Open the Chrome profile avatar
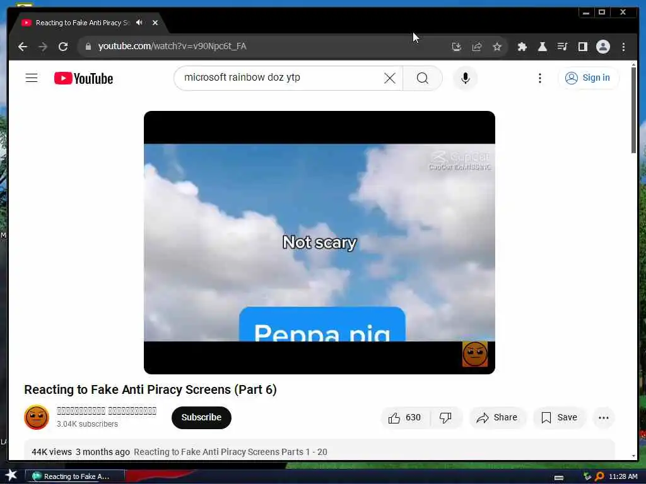The width and height of the screenshot is (646, 484). click(602, 47)
